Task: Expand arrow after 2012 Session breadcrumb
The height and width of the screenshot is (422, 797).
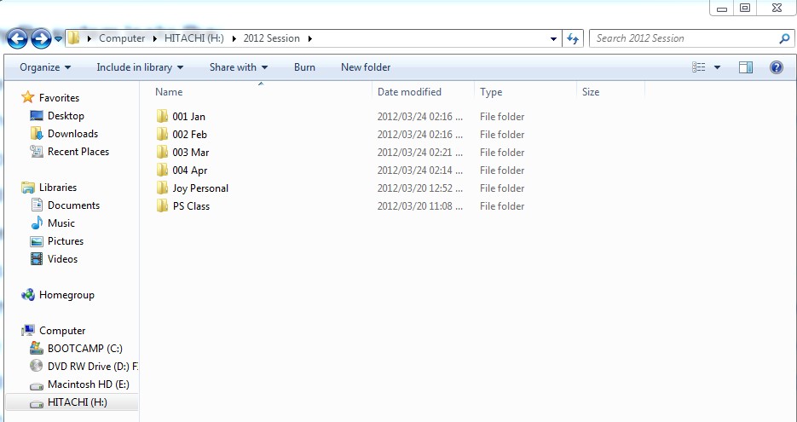Action: point(309,38)
